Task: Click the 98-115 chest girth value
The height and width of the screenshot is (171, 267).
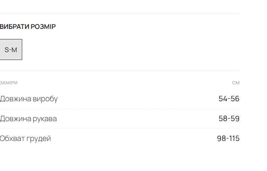Action: [x=228, y=139]
